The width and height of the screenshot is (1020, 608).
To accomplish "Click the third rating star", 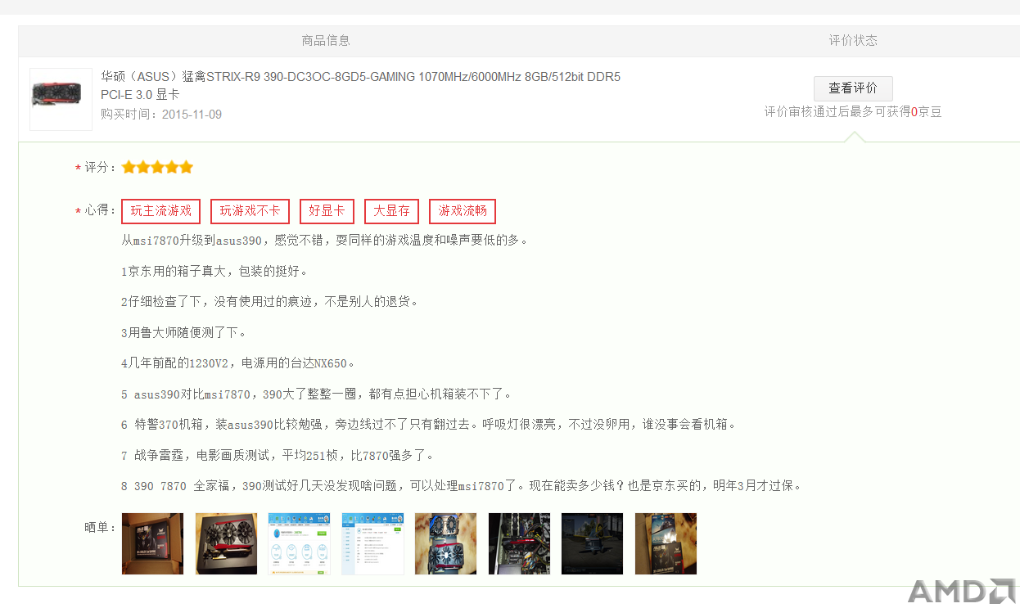I will (157, 167).
